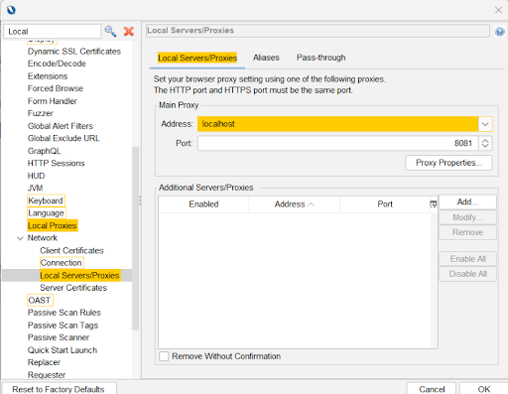Select Fuzzer in options tree
508x394 pixels.
(41, 113)
